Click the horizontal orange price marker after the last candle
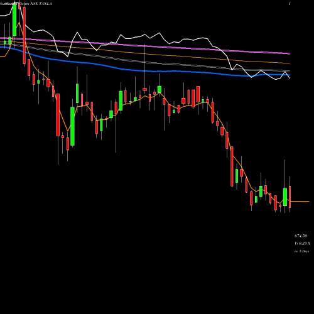This screenshot has width=314, height=314. click(x=300, y=202)
